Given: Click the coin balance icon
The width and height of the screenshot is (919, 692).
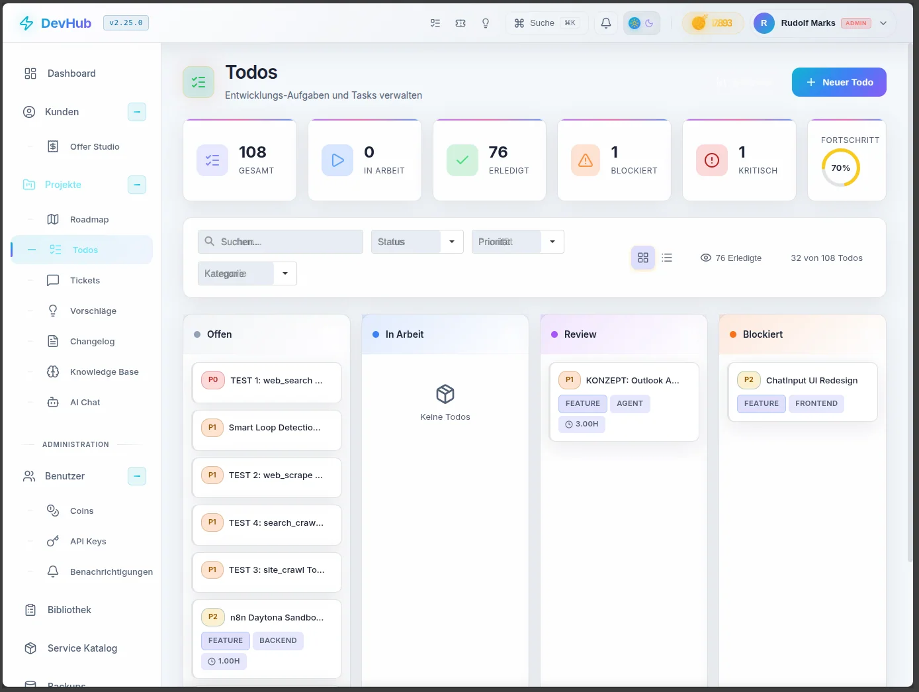Looking at the screenshot, I should tap(699, 23).
